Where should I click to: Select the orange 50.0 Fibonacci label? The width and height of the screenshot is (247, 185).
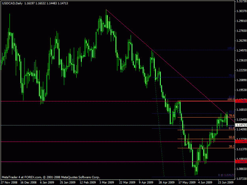click(x=232, y=137)
